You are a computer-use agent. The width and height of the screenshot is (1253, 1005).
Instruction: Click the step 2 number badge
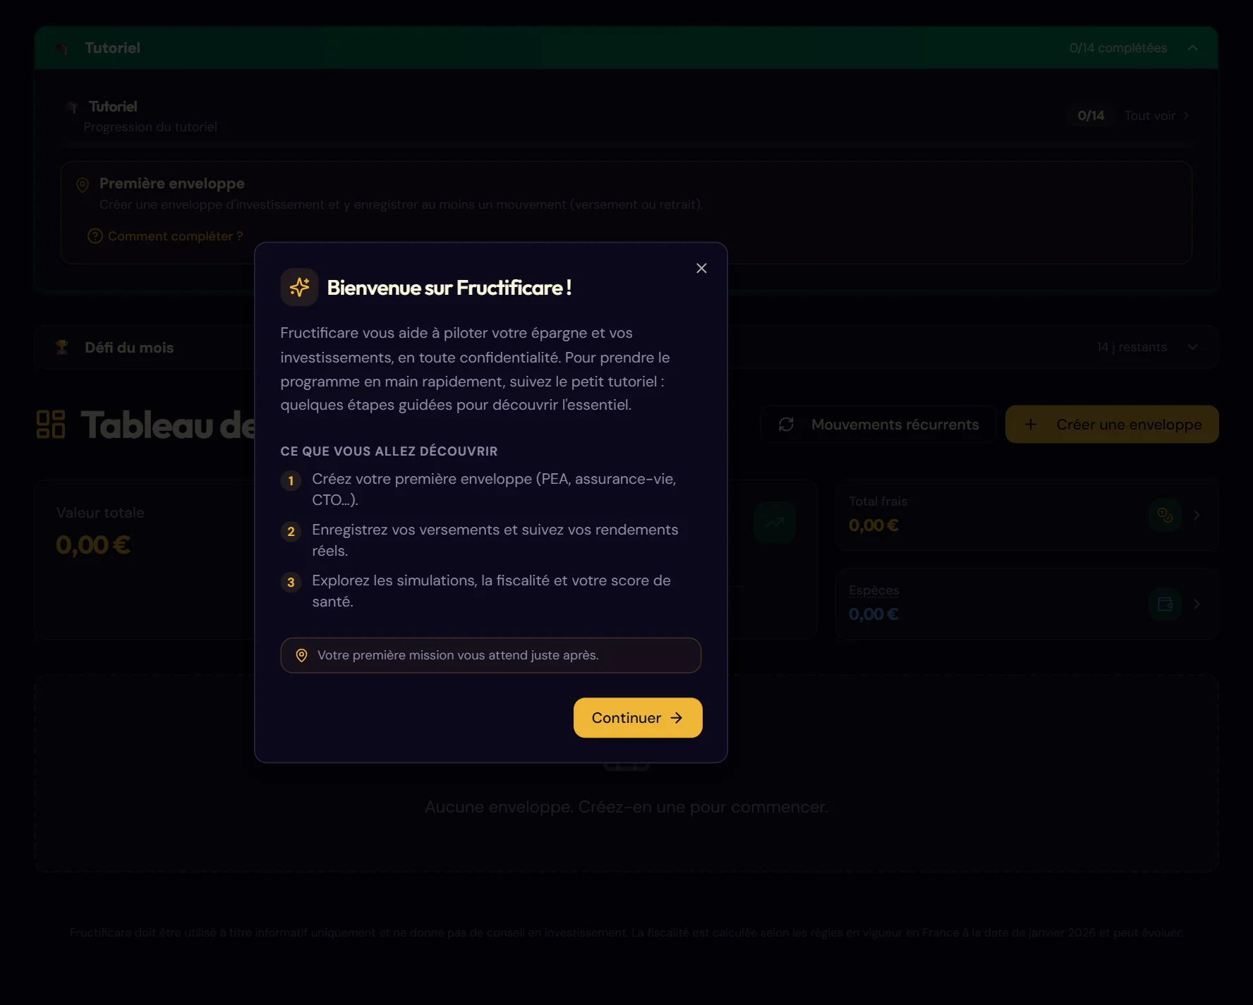tap(291, 532)
